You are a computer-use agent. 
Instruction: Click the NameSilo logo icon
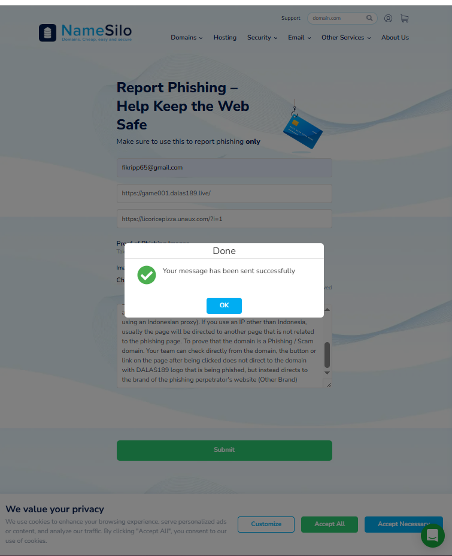click(47, 32)
